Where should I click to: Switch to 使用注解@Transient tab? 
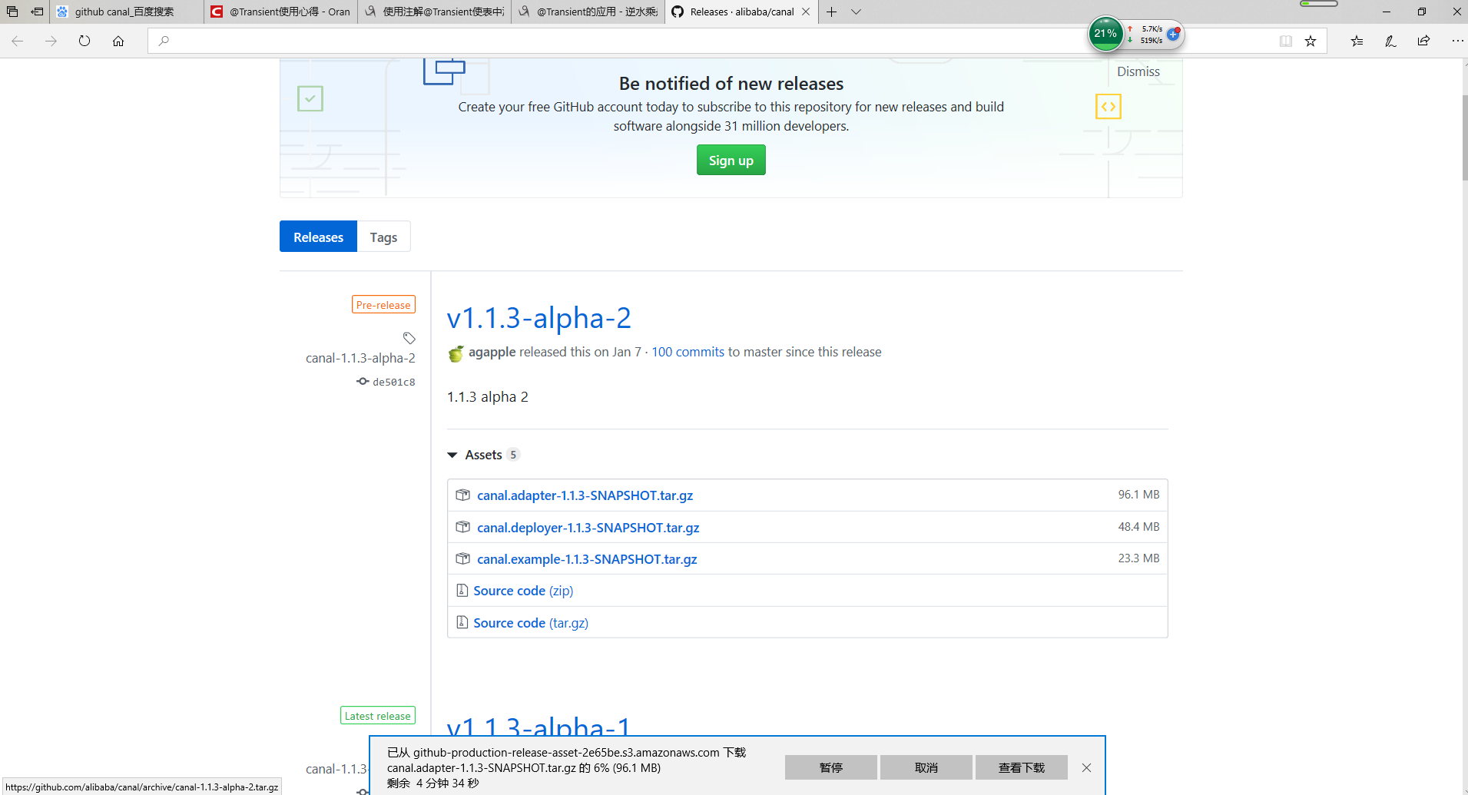tap(434, 12)
